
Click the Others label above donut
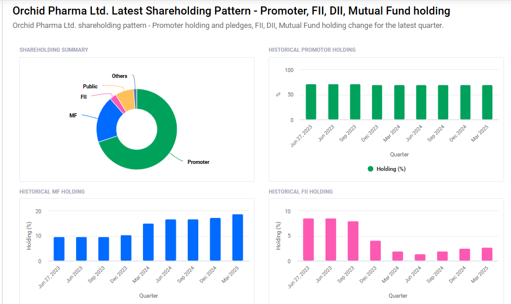119,76
